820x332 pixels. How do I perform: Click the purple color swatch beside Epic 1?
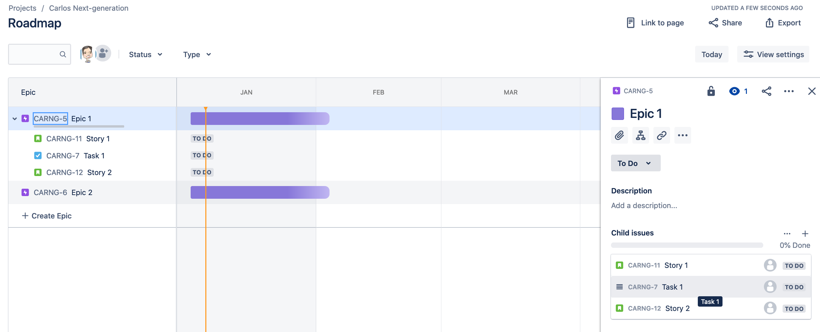click(x=618, y=114)
